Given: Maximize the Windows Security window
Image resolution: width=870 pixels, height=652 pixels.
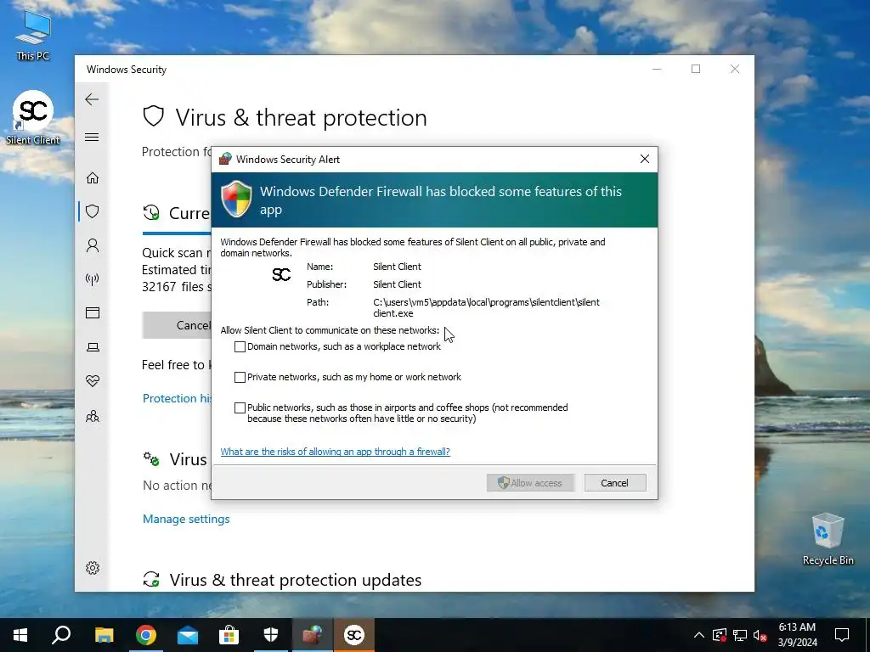Looking at the screenshot, I should click(696, 69).
